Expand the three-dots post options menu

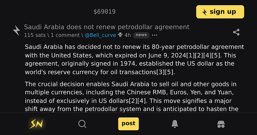155,35
